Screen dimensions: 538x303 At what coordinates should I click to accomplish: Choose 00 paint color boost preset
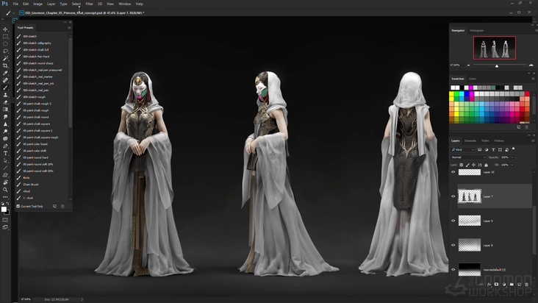click(35, 144)
